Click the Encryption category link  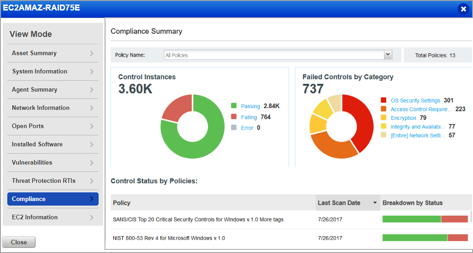point(403,118)
